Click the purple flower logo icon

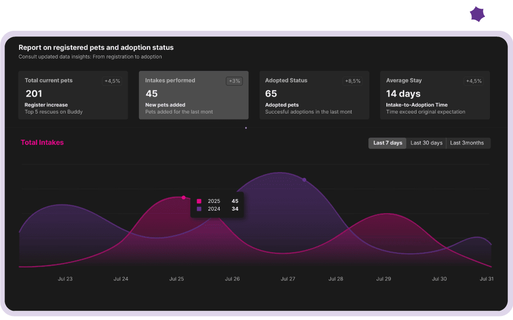point(477,14)
